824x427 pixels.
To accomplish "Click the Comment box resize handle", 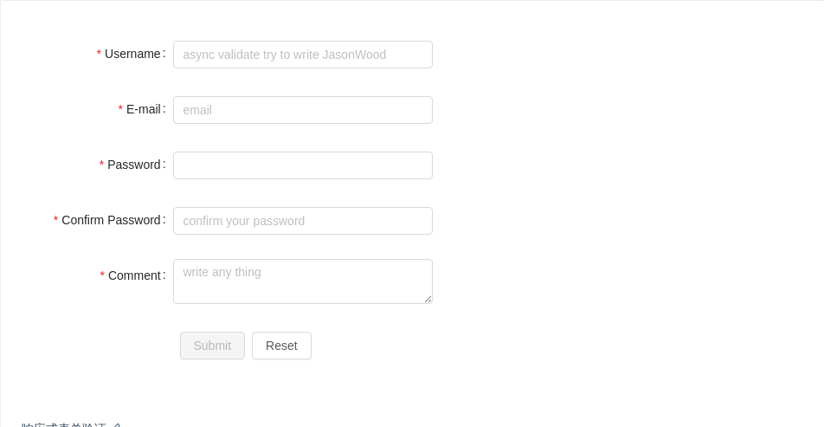I will 428,299.
